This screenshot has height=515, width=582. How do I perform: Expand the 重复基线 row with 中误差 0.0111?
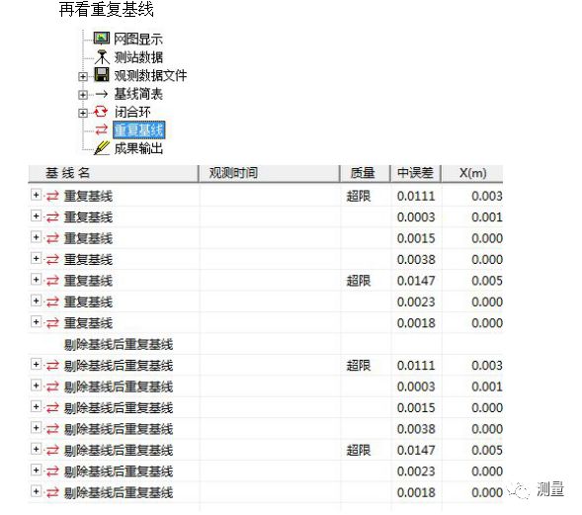pos(36,195)
